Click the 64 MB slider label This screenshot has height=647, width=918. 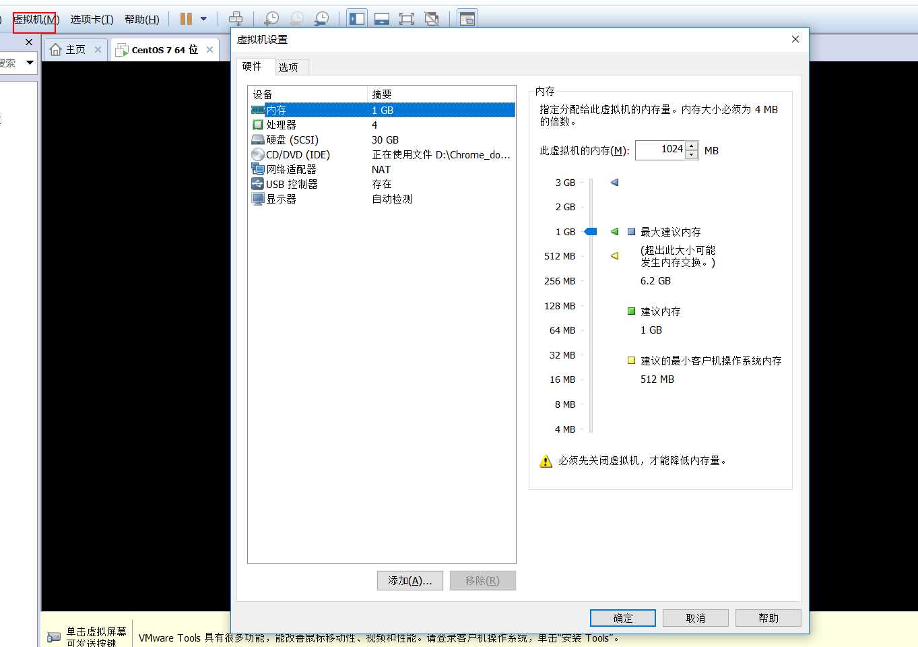click(x=562, y=330)
